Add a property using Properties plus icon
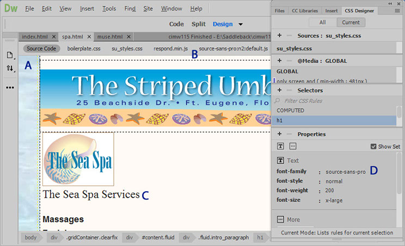The height and width of the screenshot is (246, 405). [279, 134]
